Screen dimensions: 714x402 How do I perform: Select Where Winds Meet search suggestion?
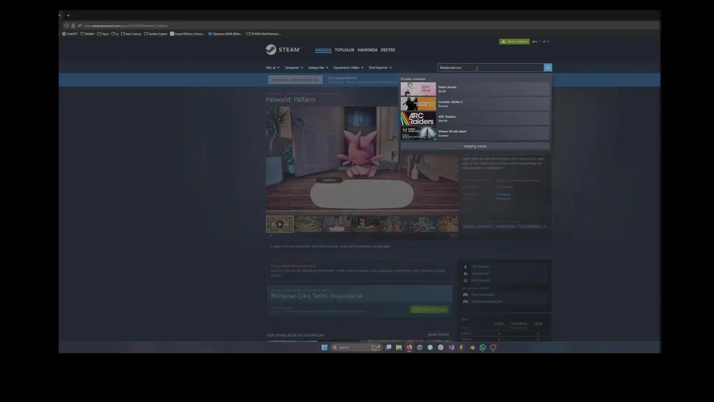(475, 133)
